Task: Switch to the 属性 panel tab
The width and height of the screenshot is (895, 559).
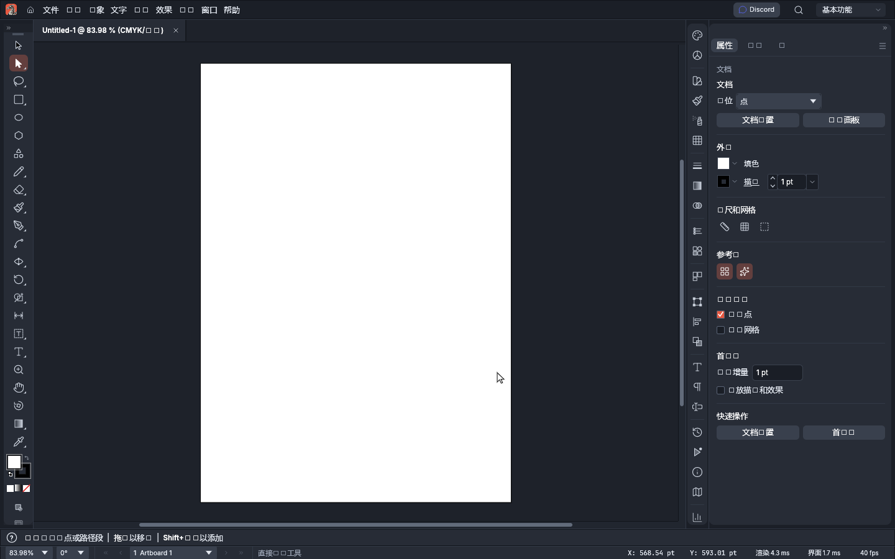Action: (725, 45)
